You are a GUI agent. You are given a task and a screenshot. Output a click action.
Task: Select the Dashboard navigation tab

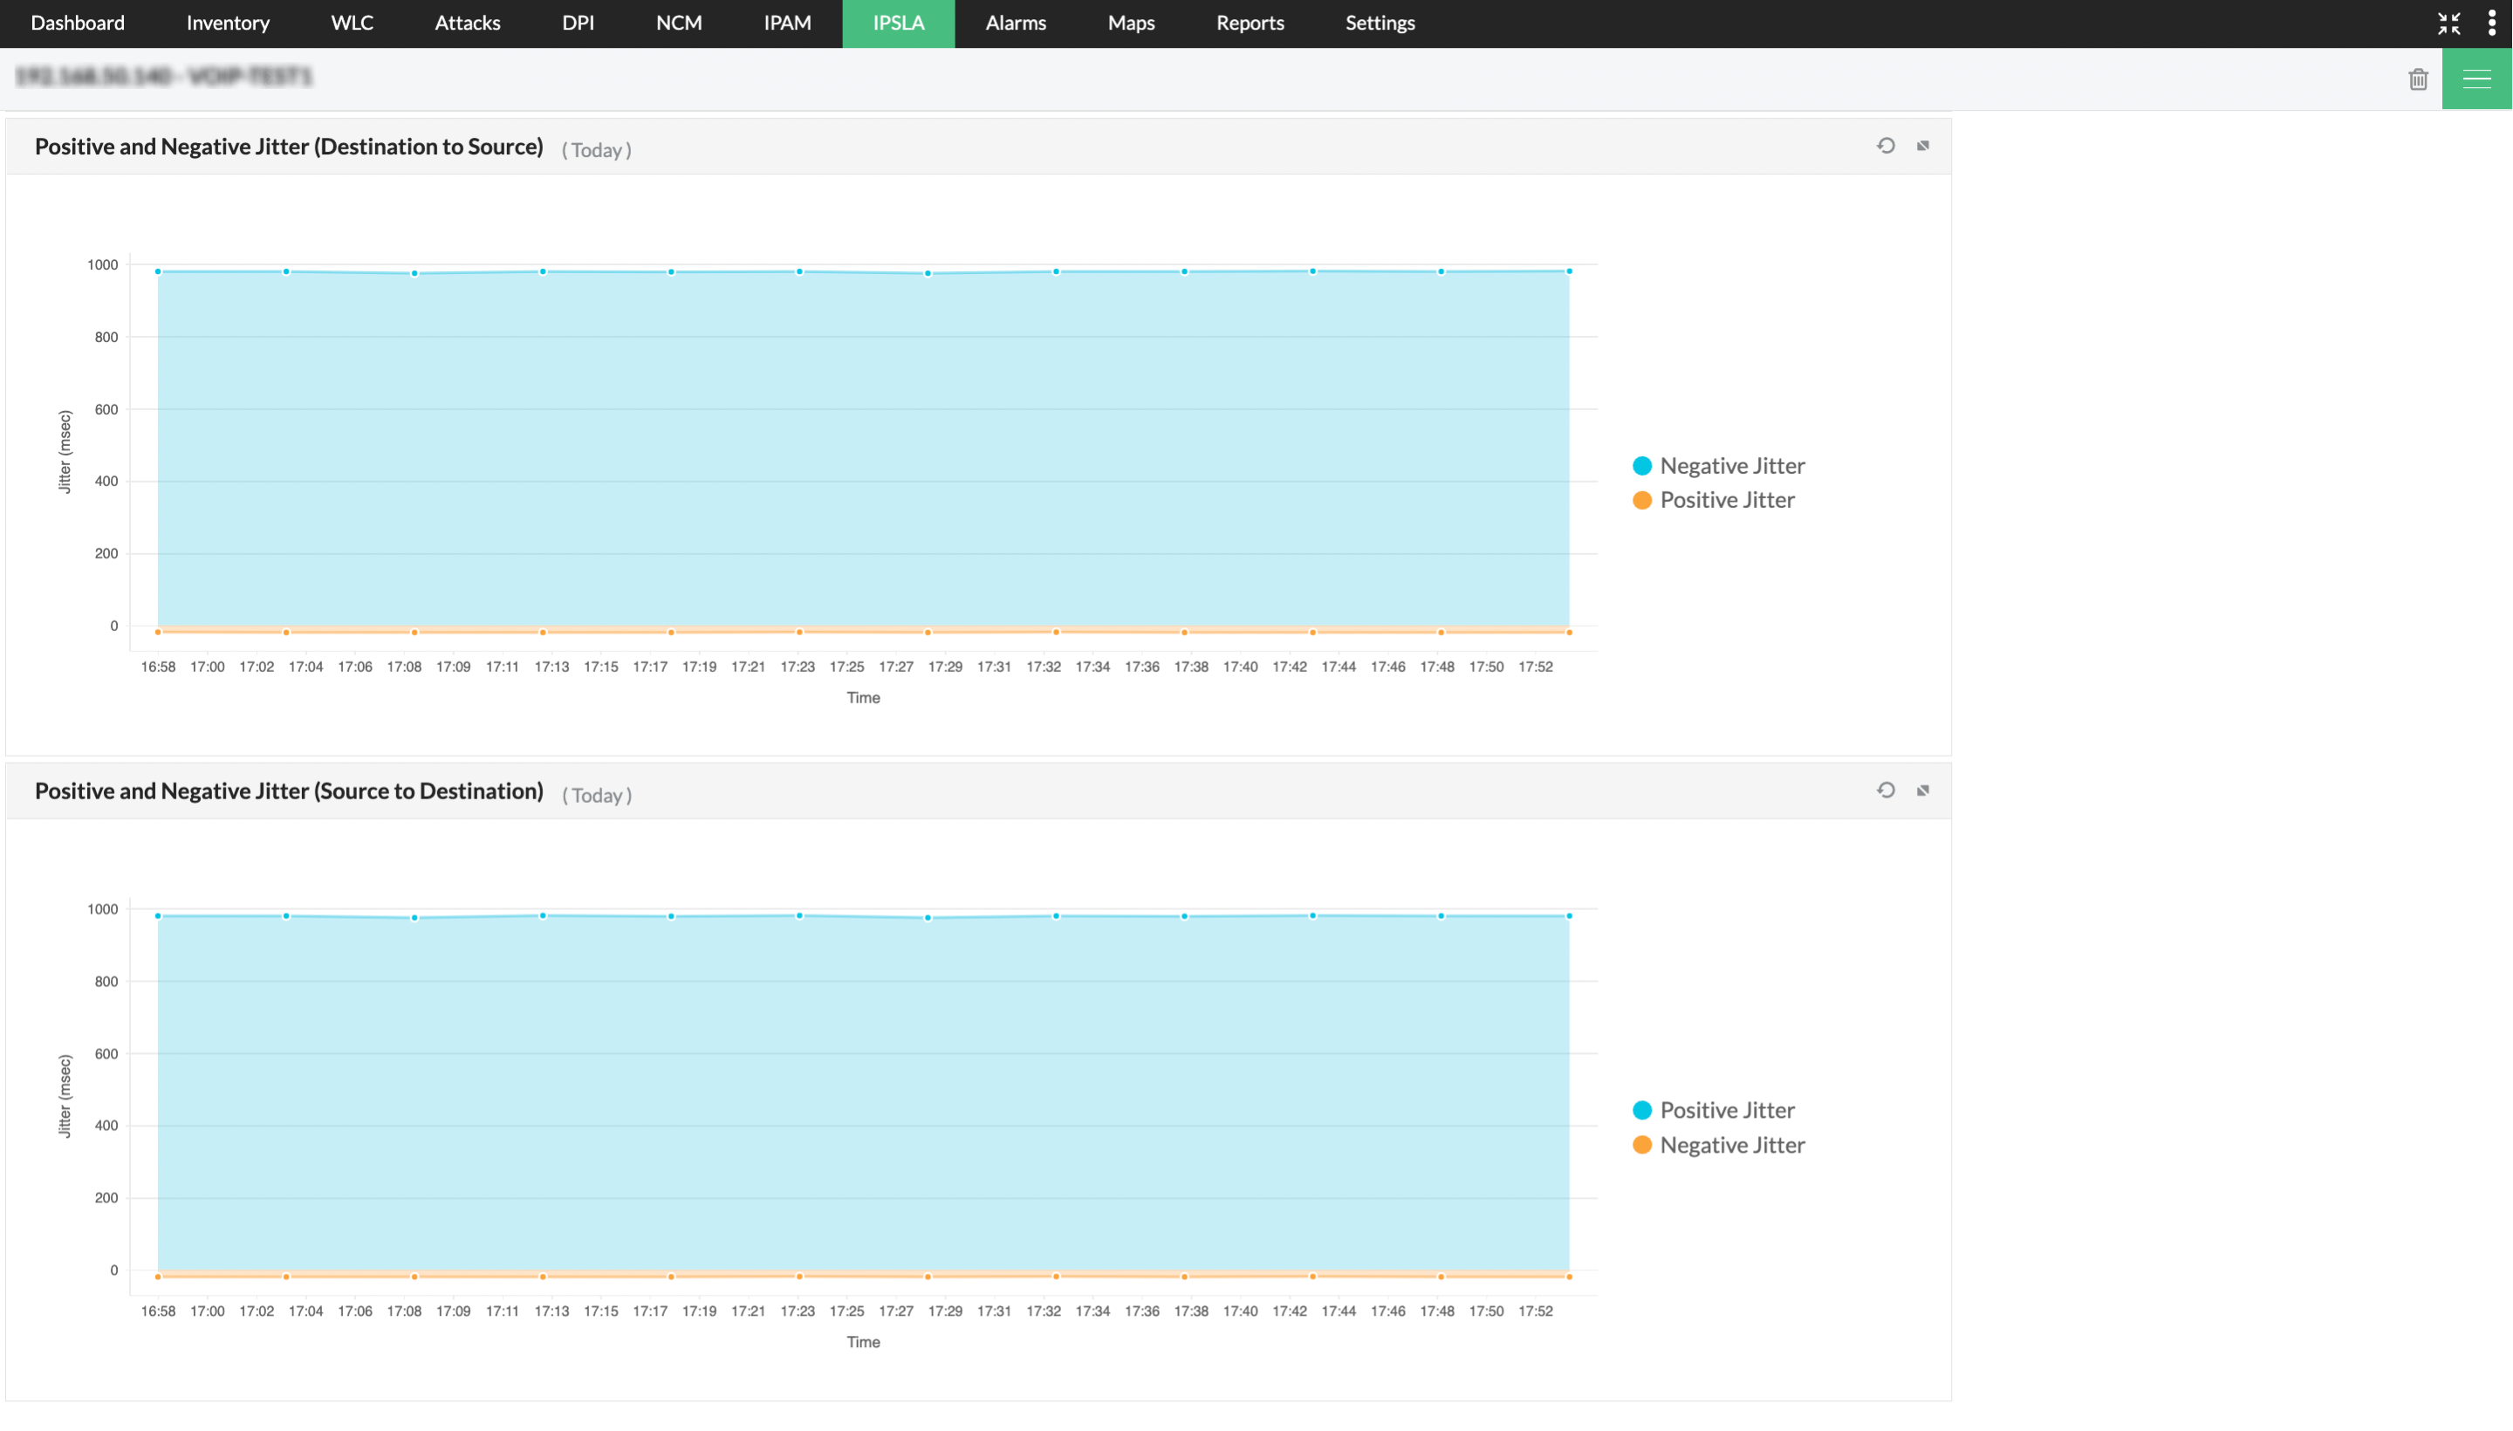point(76,23)
